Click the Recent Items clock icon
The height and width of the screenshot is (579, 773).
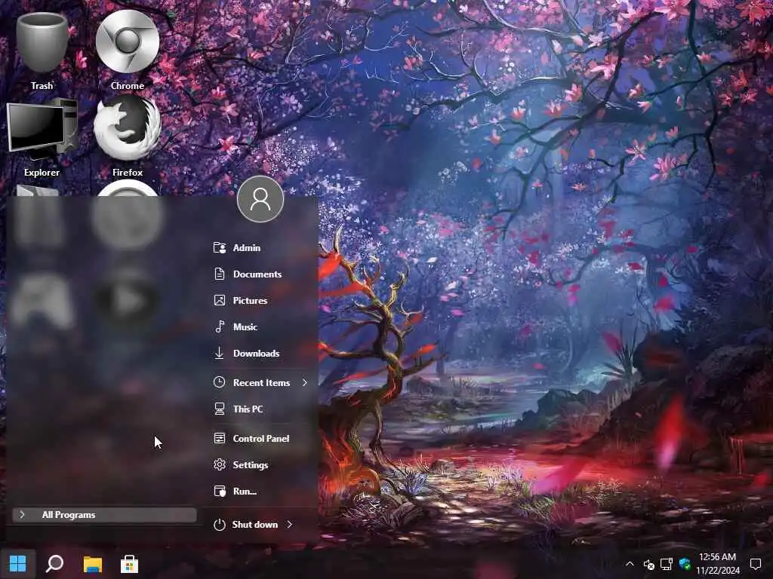[x=220, y=382]
